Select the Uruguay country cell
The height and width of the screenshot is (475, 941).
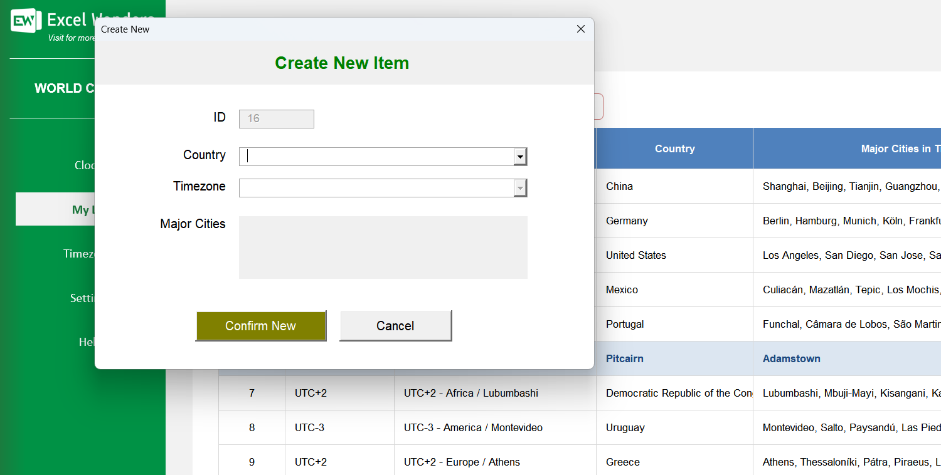pos(625,427)
